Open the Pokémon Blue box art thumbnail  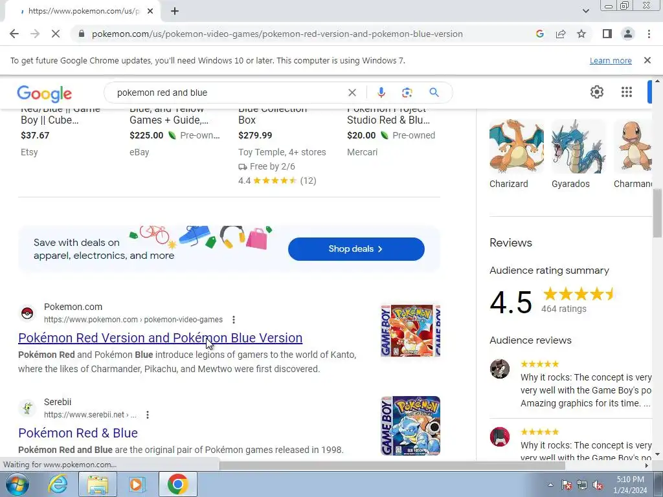pyautogui.click(x=410, y=426)
